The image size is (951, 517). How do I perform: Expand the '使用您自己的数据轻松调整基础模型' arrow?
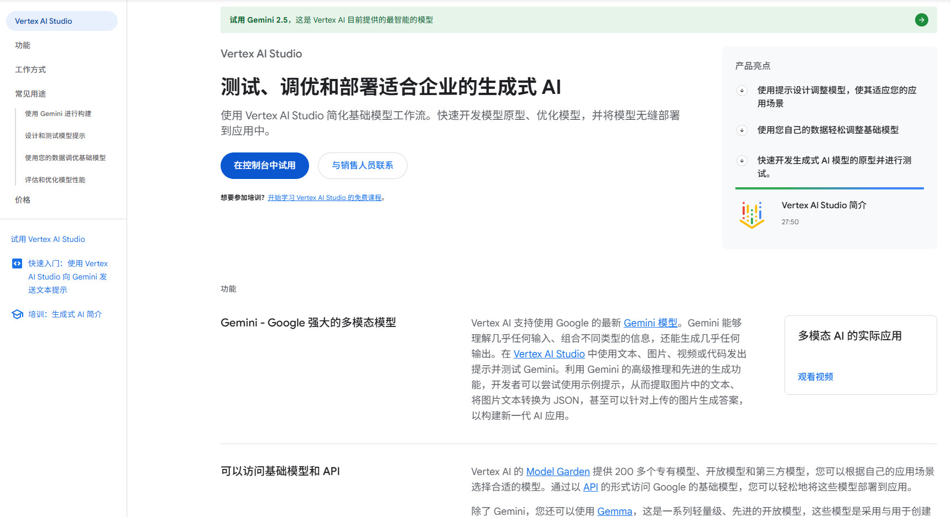(x=742, y=130)
